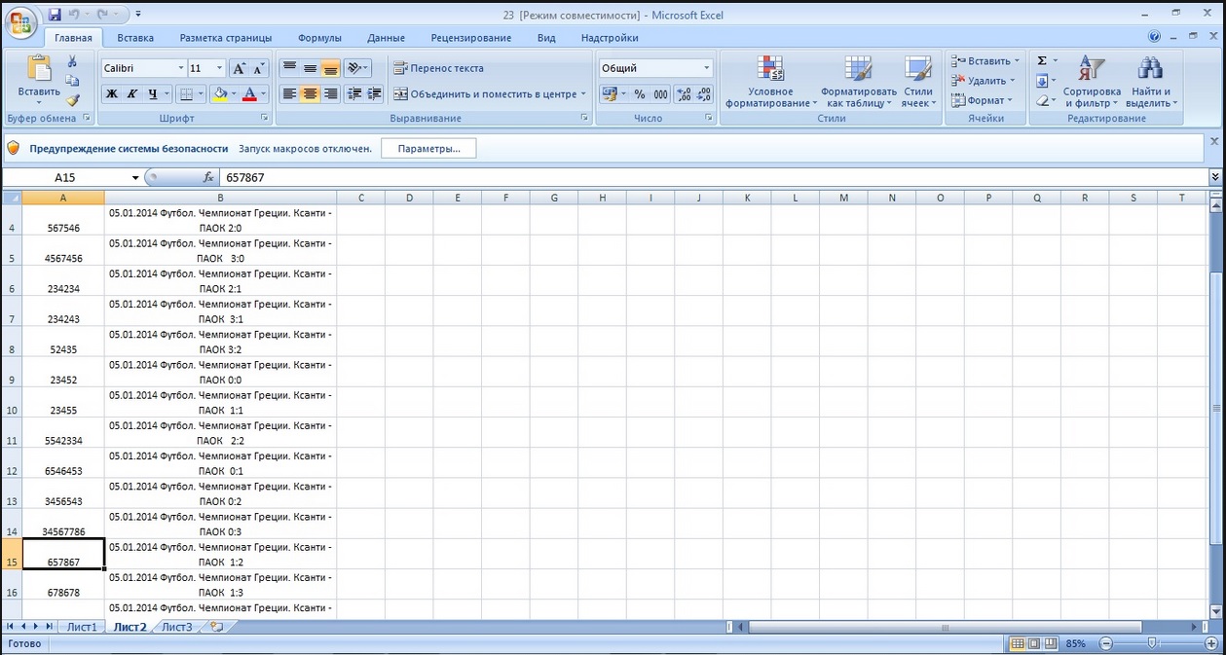Open the Общий number format dropdown
The width and height of the screenshot is (1226, 655).
point(707,68)
